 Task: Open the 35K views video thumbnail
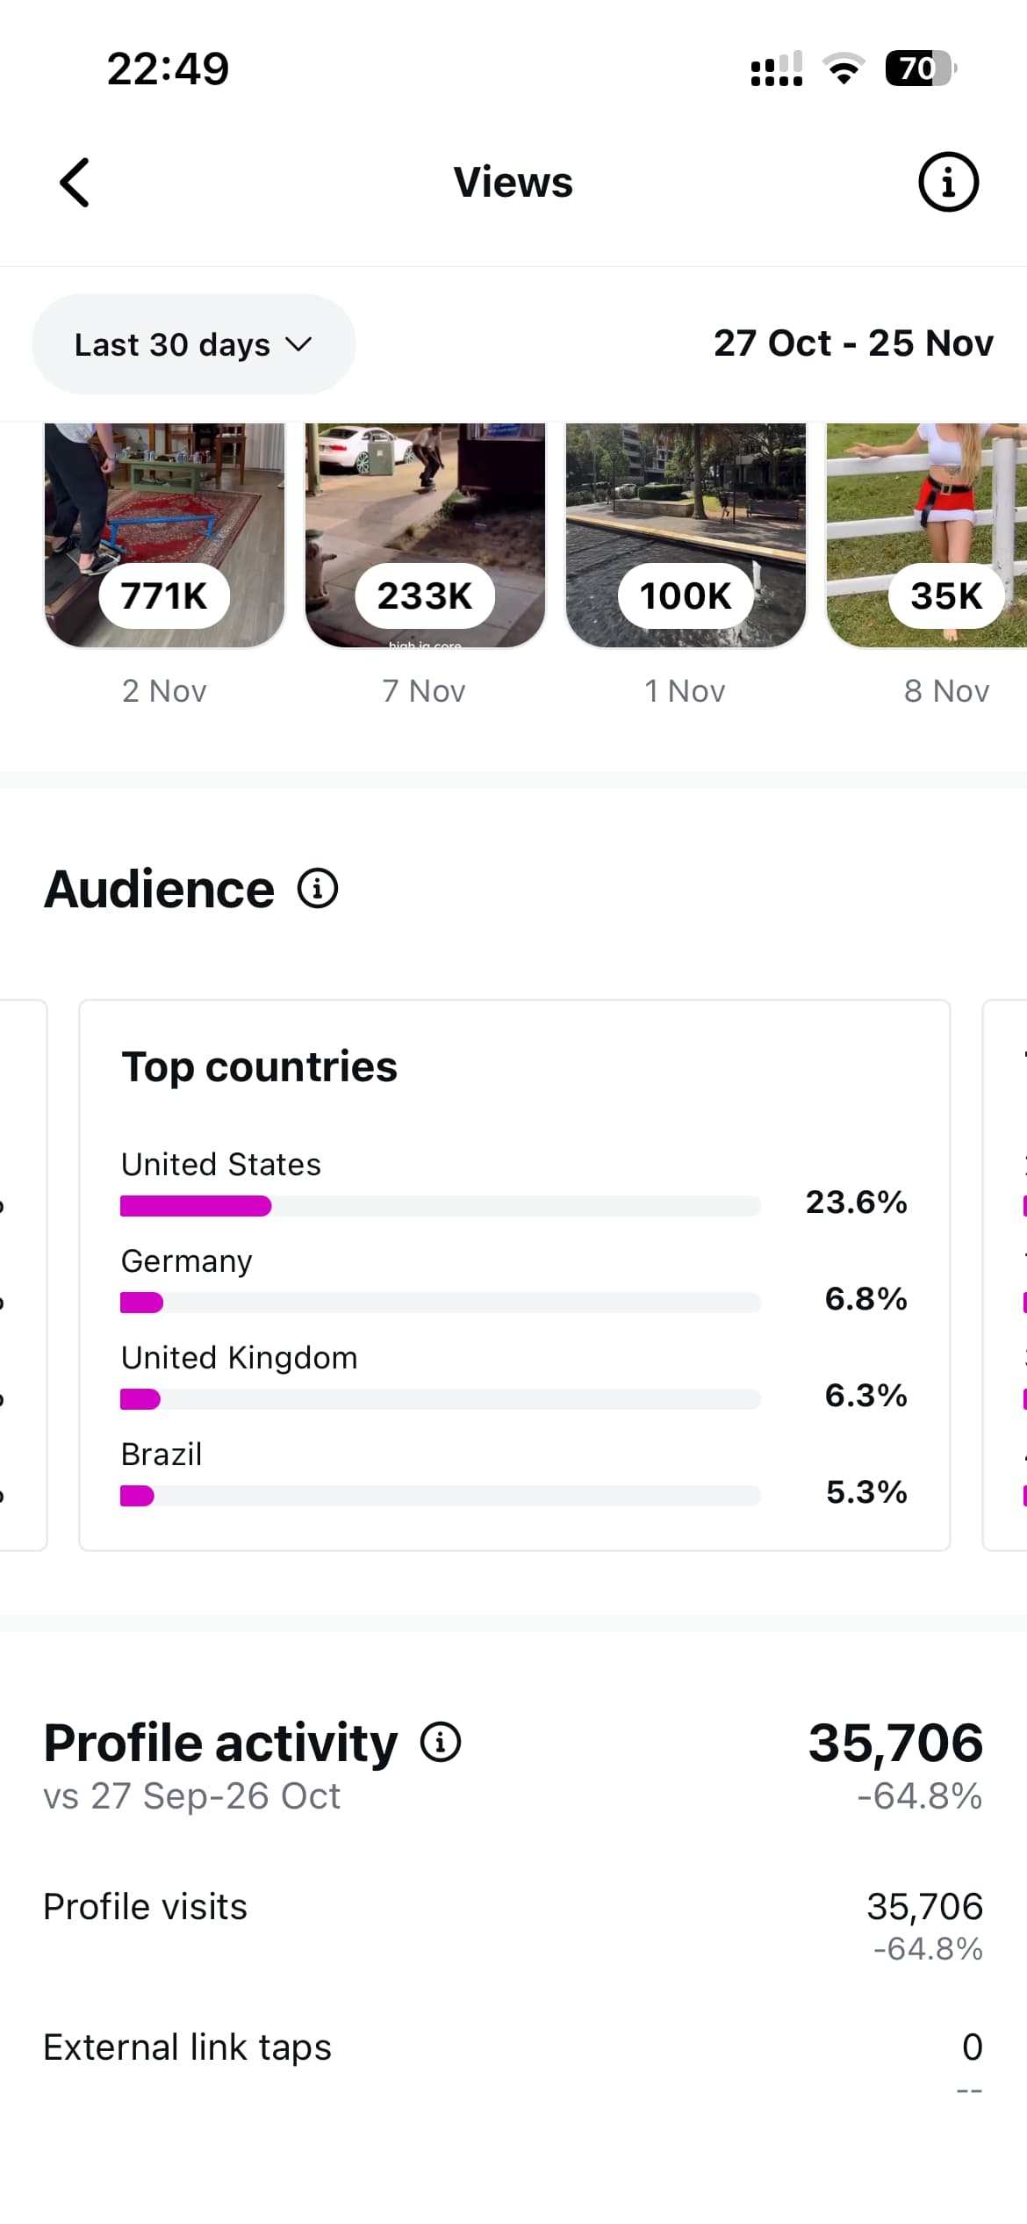[927, 534]
